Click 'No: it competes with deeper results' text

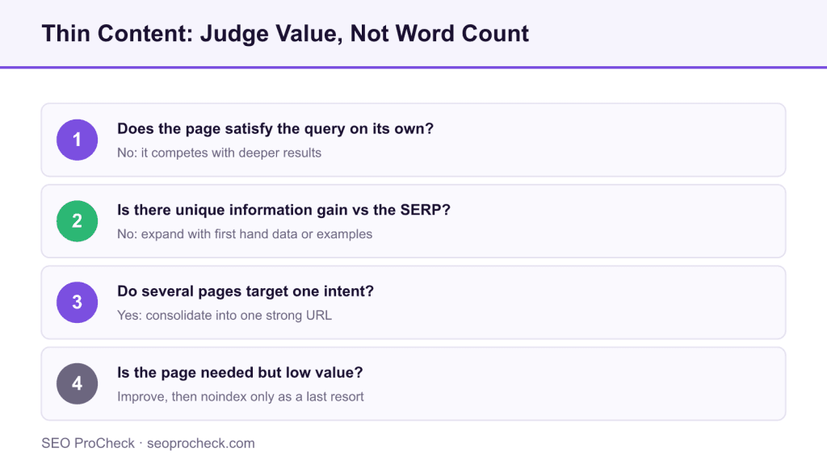pos(219,153)
